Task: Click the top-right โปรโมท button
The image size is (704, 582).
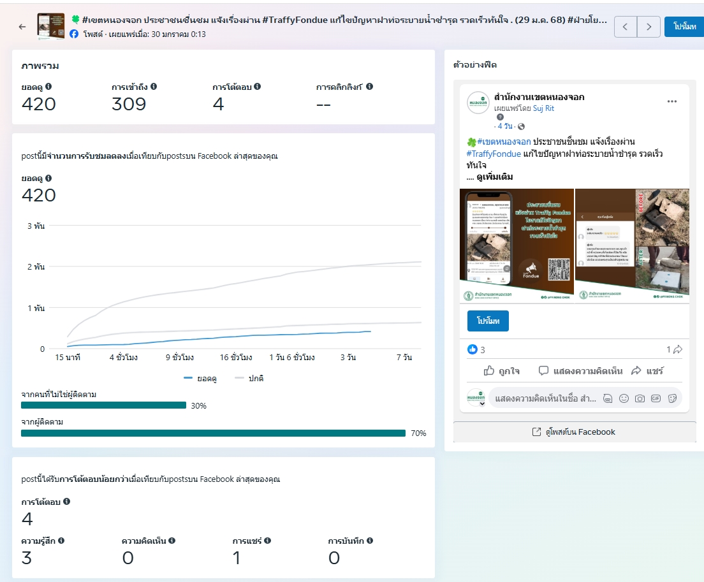Action: pos(685,27)
